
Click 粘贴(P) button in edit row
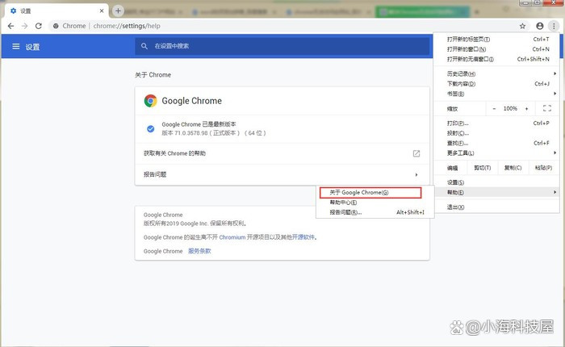(543, 168)
